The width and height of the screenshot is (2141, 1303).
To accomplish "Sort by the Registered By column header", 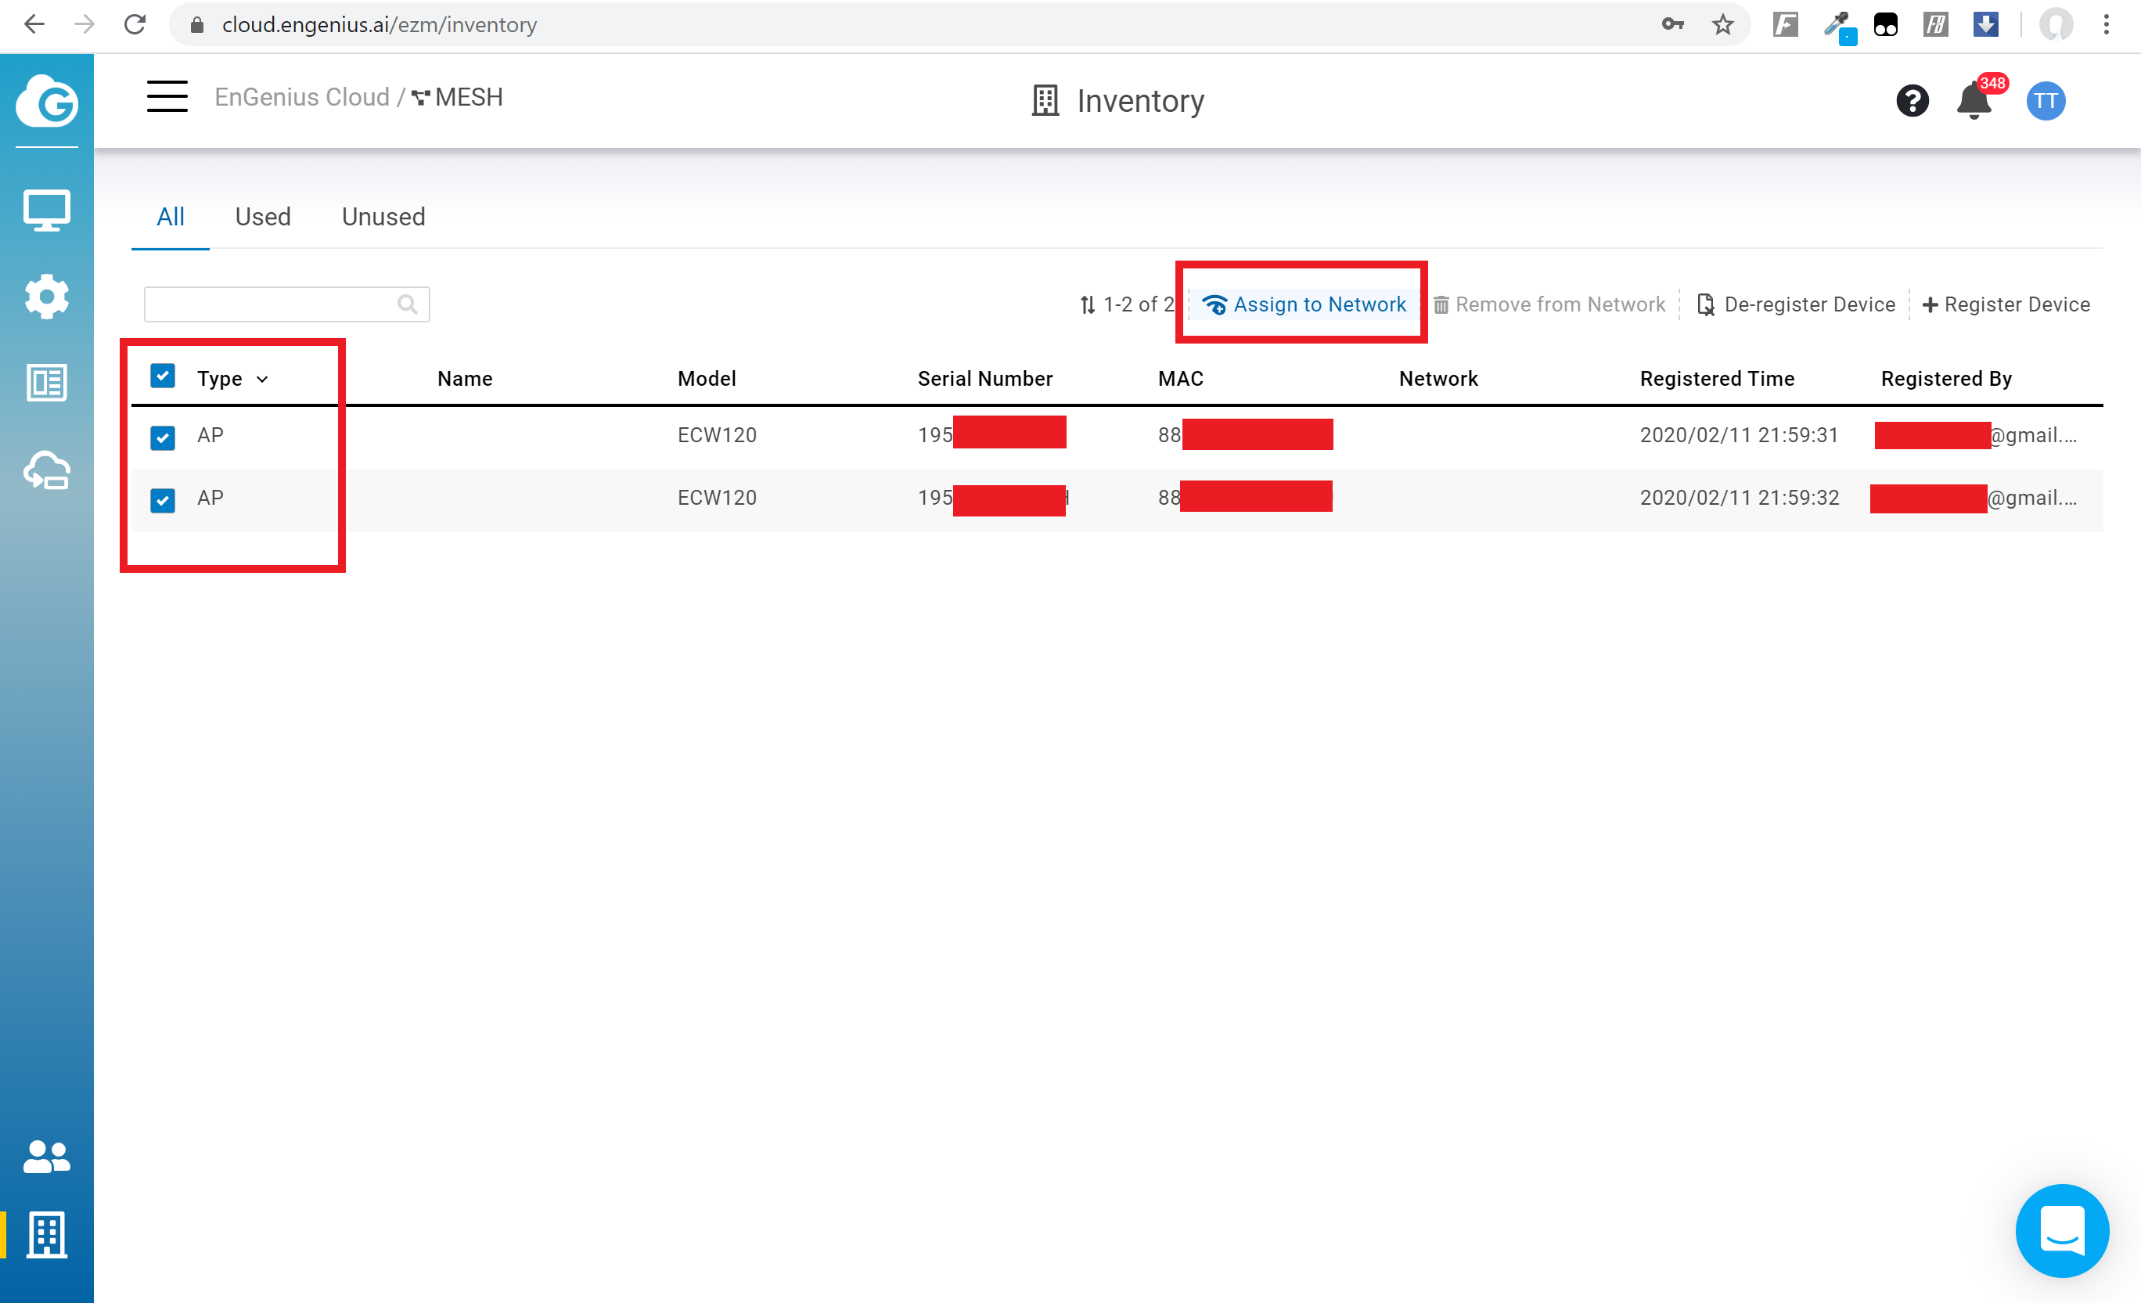I will click(1946, 379).
